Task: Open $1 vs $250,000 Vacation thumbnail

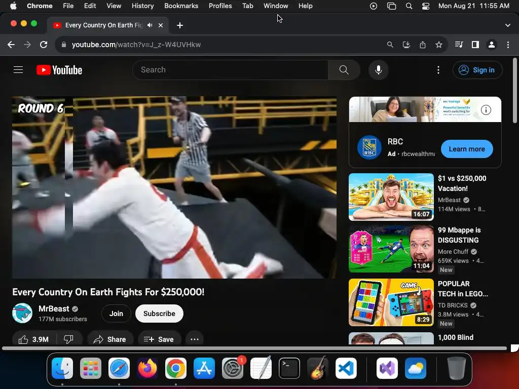Action: [391, 197]
